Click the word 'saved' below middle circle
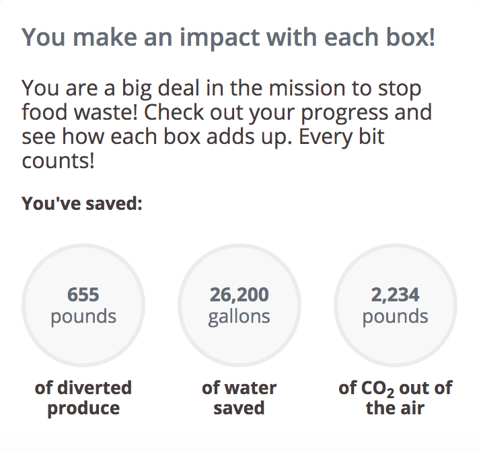This screenshot has height=452, width=479. (239, 408)
